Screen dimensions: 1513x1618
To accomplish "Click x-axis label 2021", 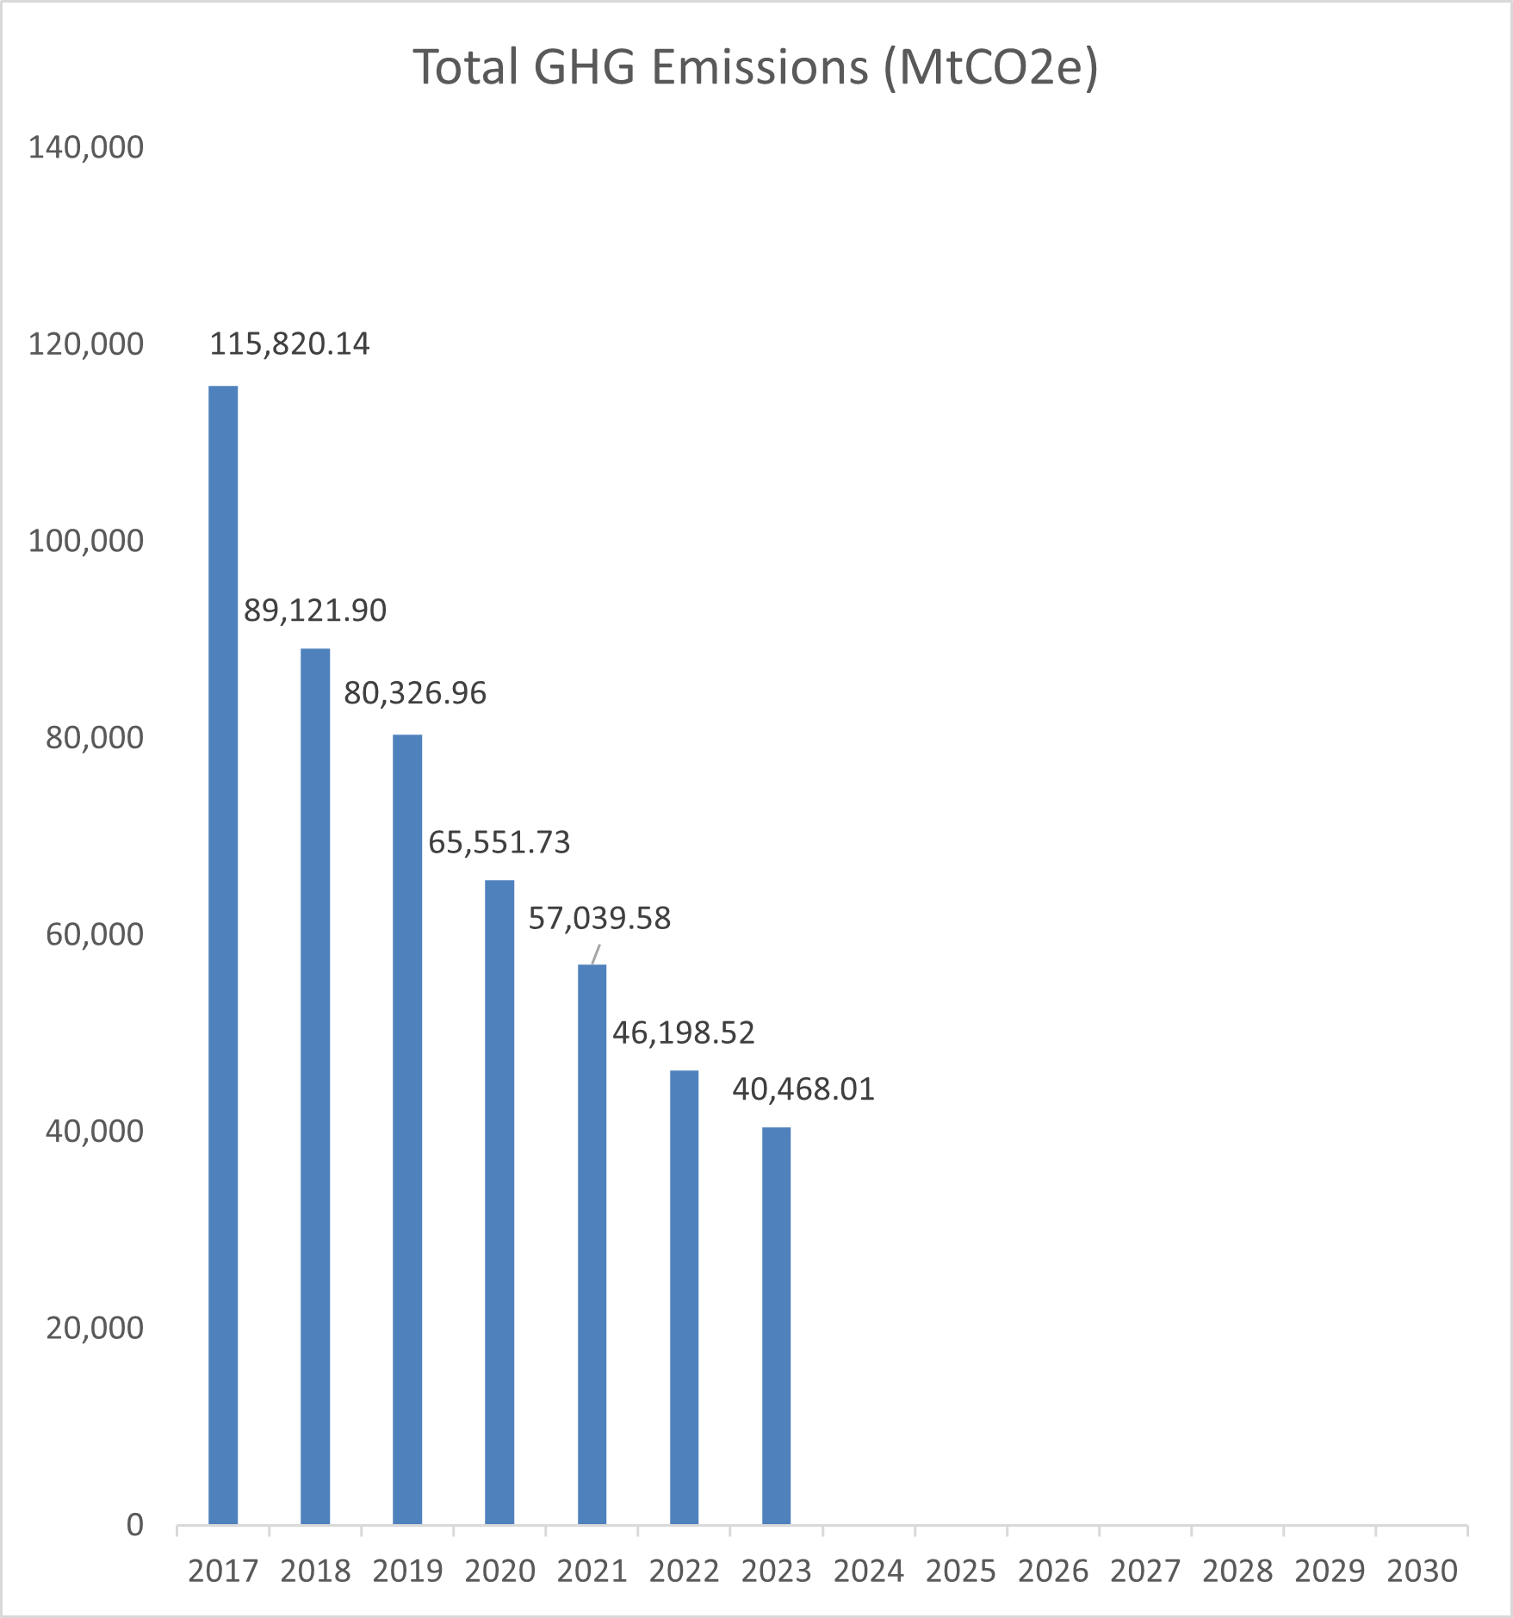I will coord(592,1572).
